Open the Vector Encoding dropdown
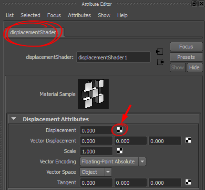205x190 pixels. 113,161
